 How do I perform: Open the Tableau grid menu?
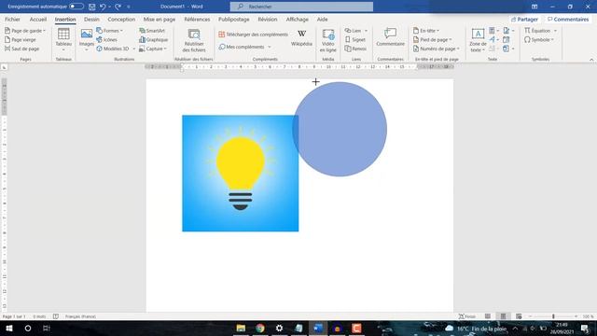pos(63,39)
